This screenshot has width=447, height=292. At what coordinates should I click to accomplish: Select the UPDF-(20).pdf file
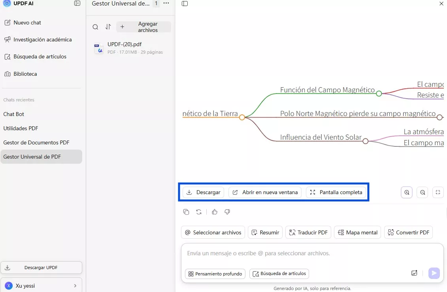click(x=130, y=48)
